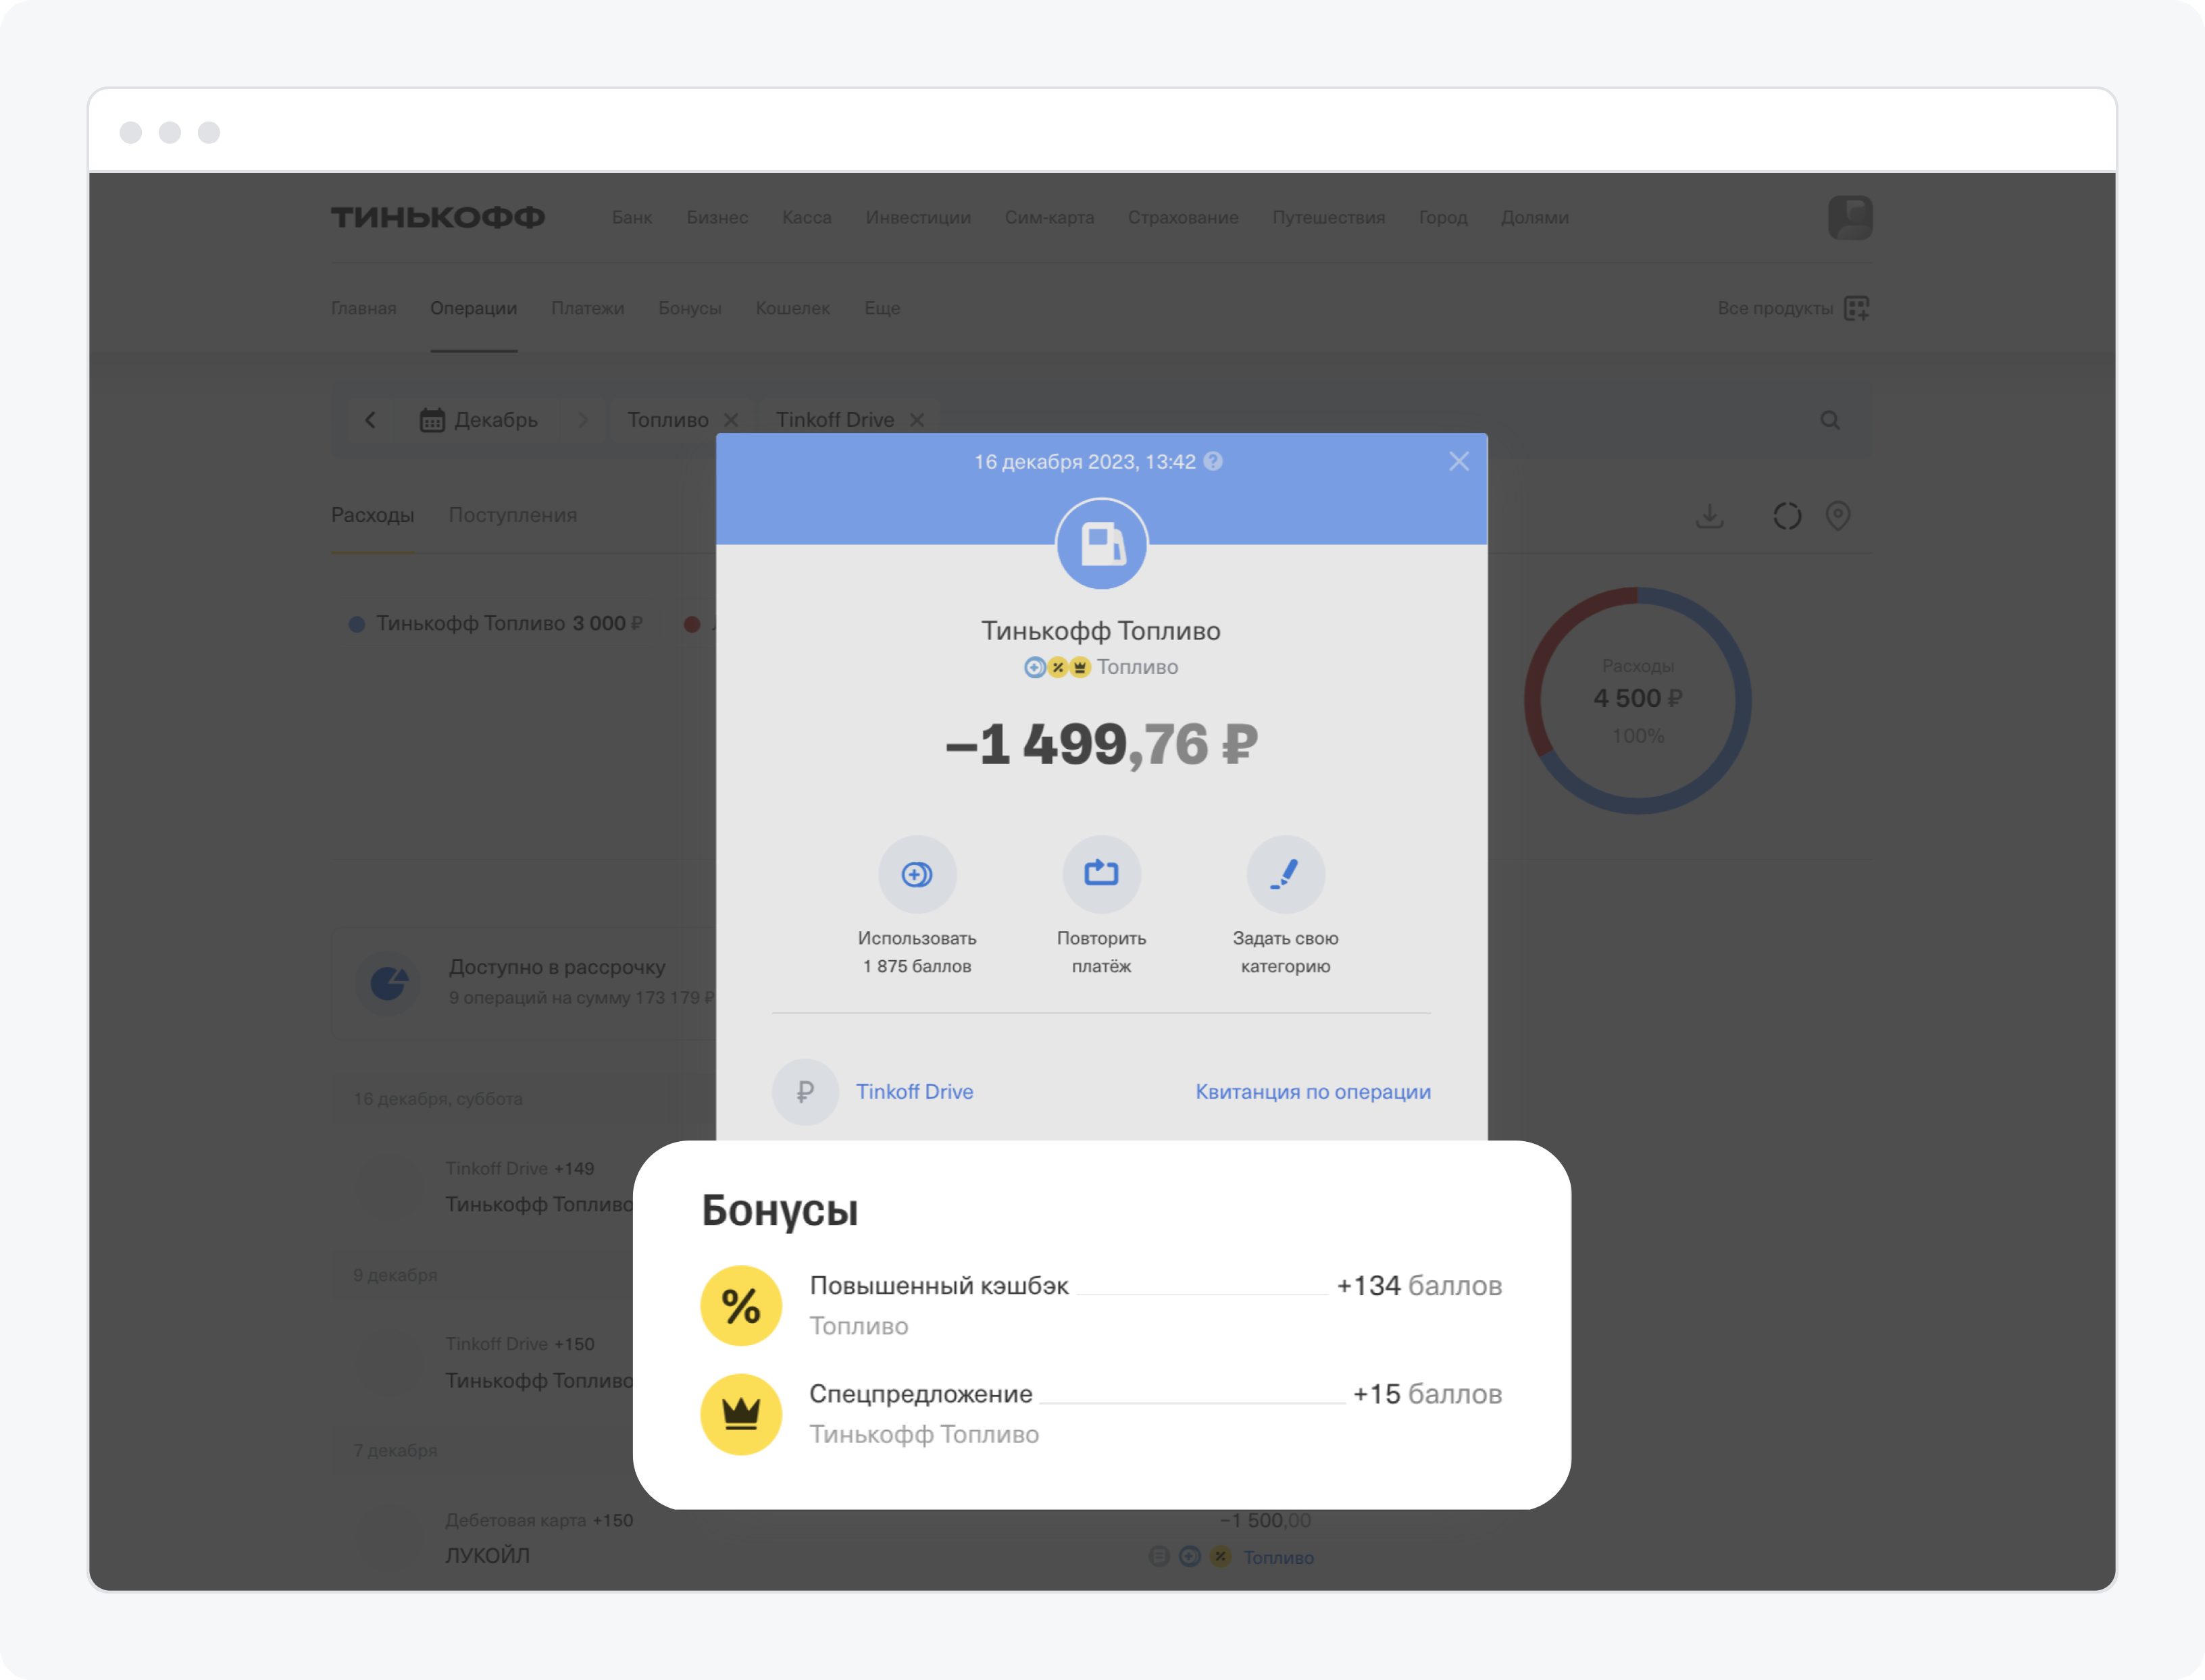Close the operation details popup

[x=1459, y=461]
